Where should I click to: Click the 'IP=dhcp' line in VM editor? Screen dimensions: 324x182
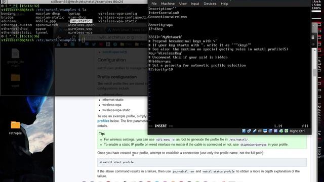coord(155,29)
